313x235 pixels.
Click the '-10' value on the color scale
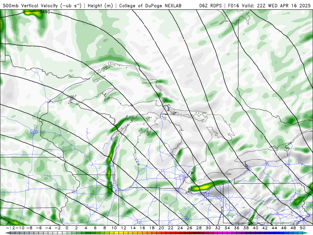pyautogui.click(x=19, y=228)
